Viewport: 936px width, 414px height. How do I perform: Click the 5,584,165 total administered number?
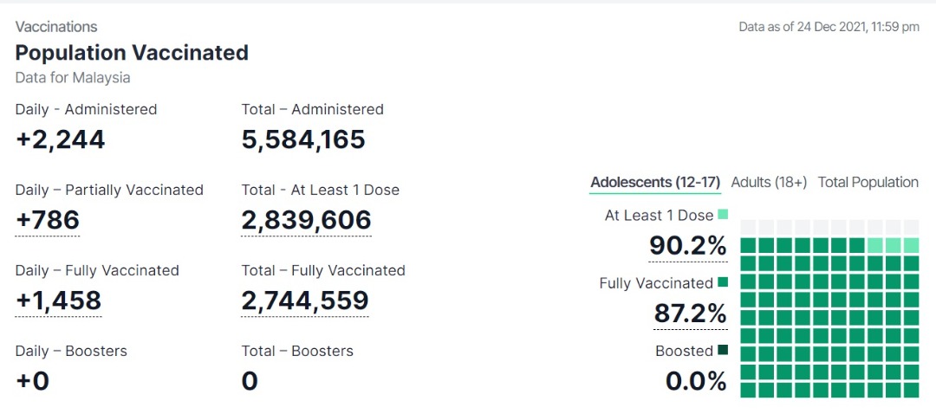(x=303, y=140)
